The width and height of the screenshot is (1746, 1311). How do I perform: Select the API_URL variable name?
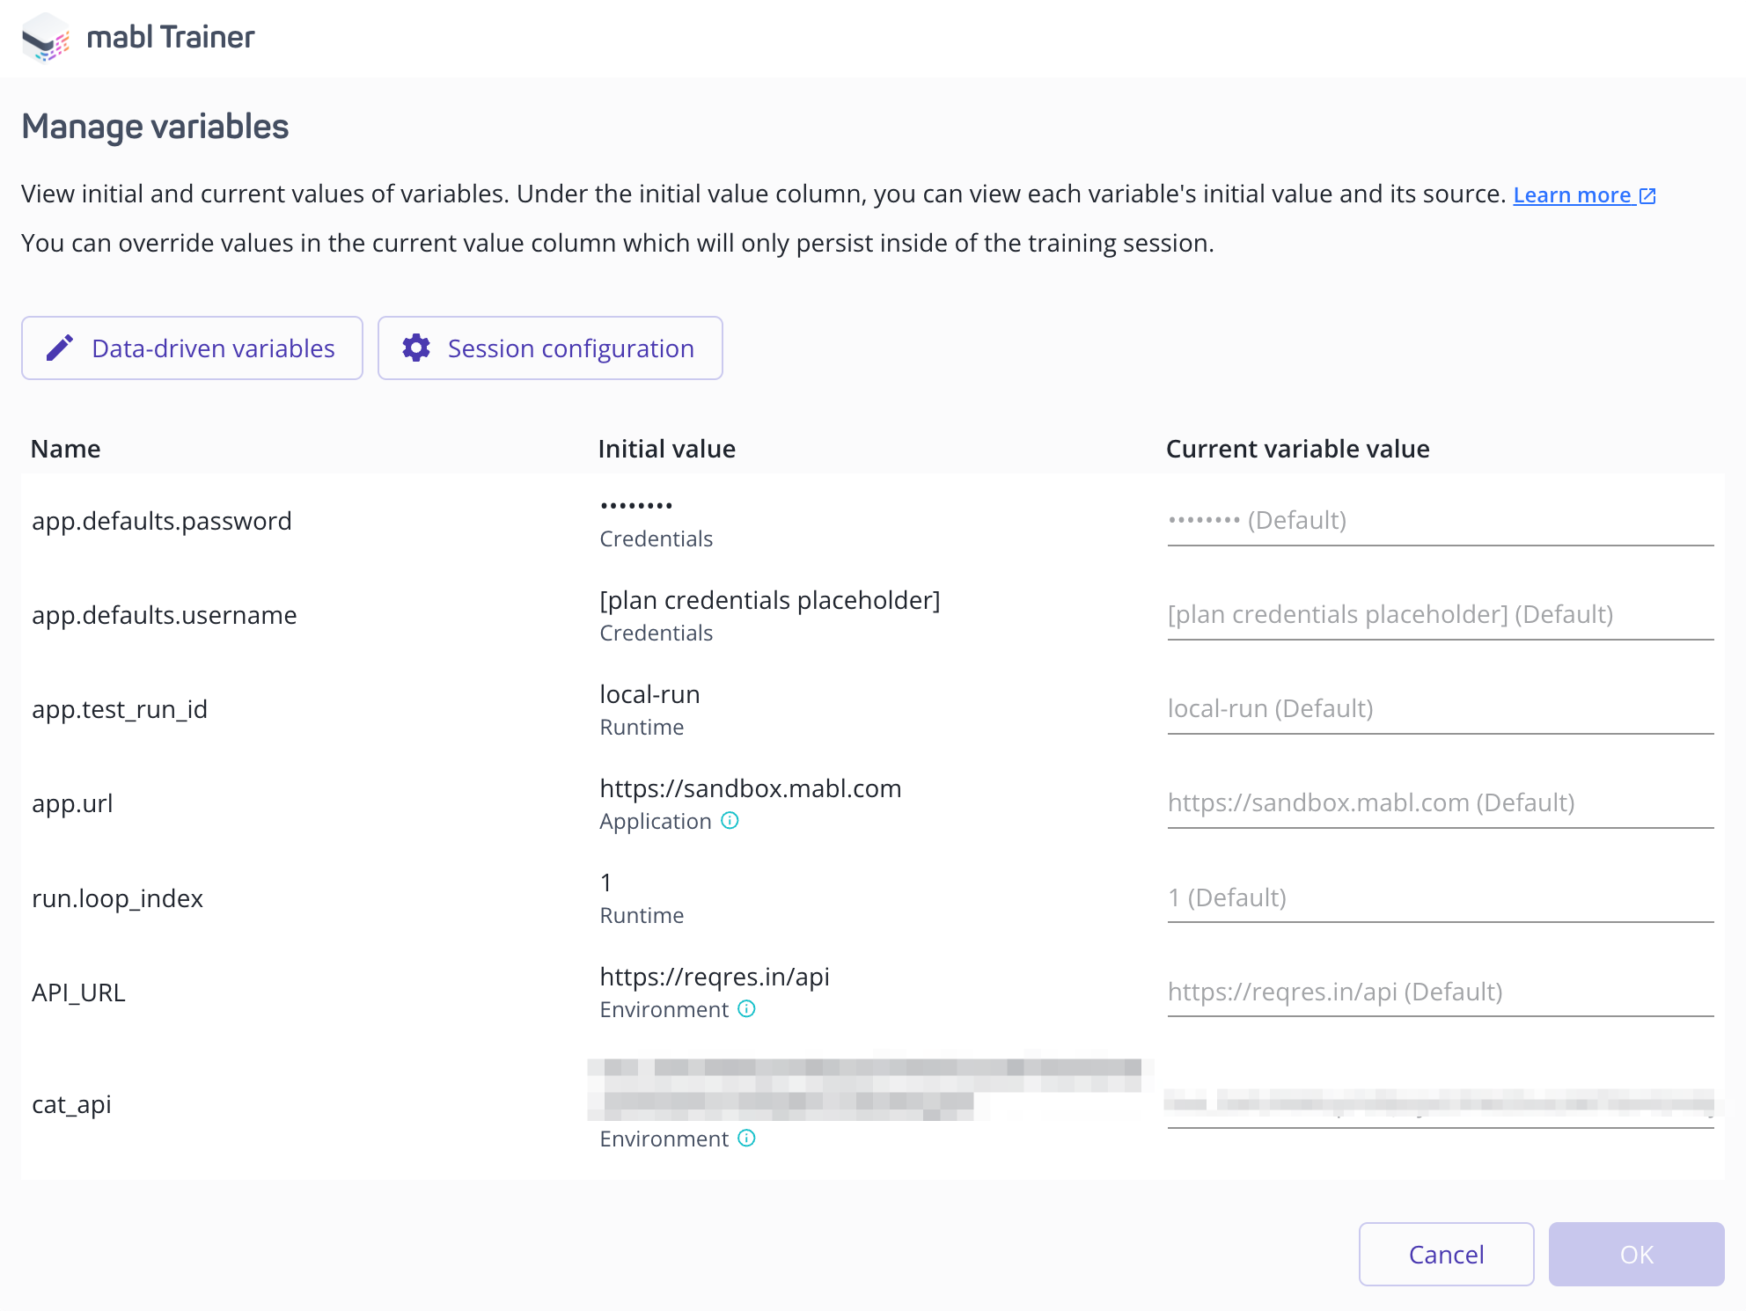click(x=78, y=992)
